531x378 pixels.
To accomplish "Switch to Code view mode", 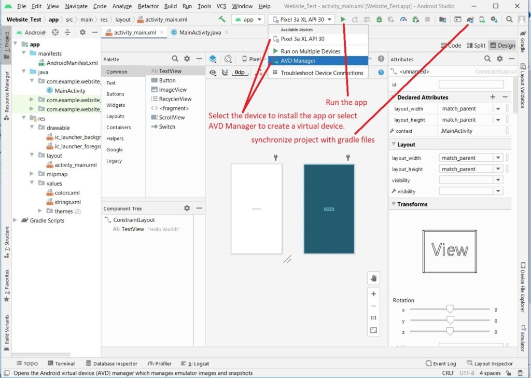I will [x=451, y=46].
